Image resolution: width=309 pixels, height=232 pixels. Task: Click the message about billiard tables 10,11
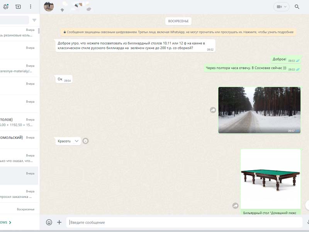tap(135, 46)
